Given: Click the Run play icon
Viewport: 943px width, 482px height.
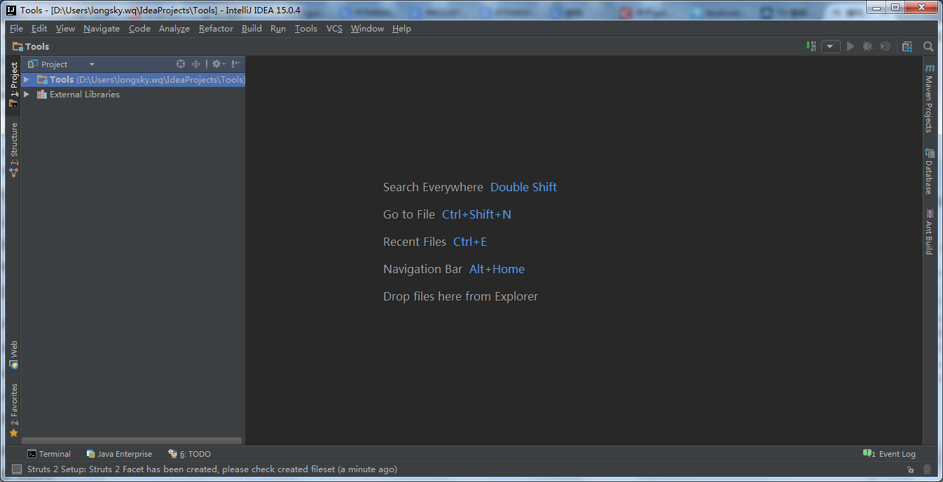Looking at the screenshot, I should coord(851,46).
